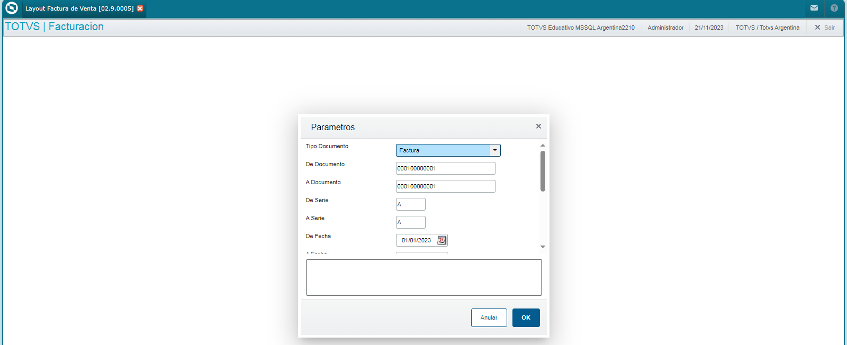Expand the Tipo Documento dropdown arrow
The height and width of the screenshot is (345, 847).
tap(495, 150)
